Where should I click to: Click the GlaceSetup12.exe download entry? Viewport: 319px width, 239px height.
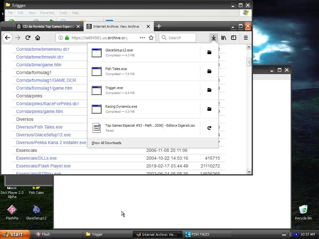point(144,52)
